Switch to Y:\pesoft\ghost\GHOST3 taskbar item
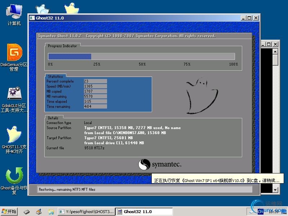 pos(86,212)
